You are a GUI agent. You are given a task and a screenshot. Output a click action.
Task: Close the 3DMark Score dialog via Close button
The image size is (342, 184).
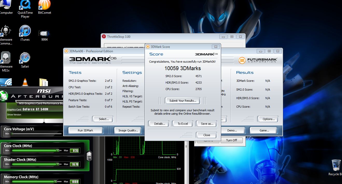click(x=207, y=135)
